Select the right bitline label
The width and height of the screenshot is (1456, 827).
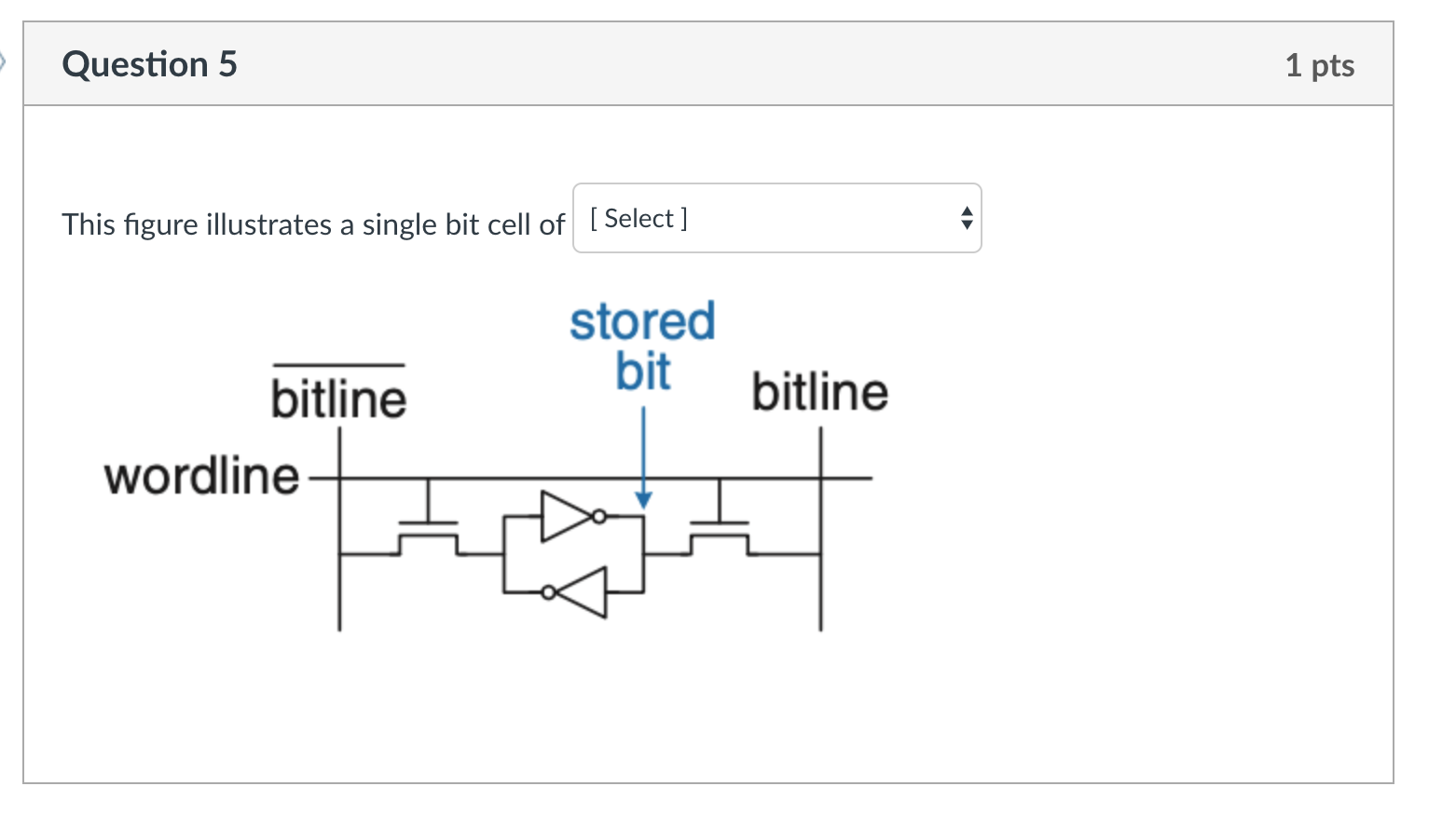(x=820, y=391)
